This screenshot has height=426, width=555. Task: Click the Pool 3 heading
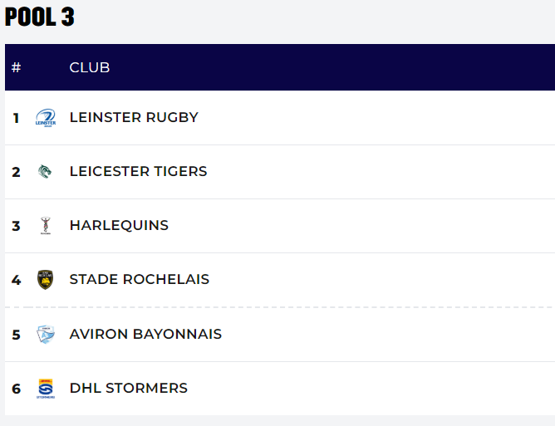point(40,17)
